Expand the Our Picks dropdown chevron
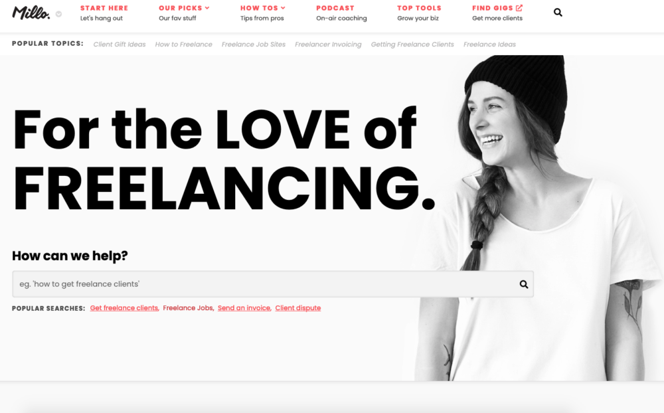 coord(207,7)
